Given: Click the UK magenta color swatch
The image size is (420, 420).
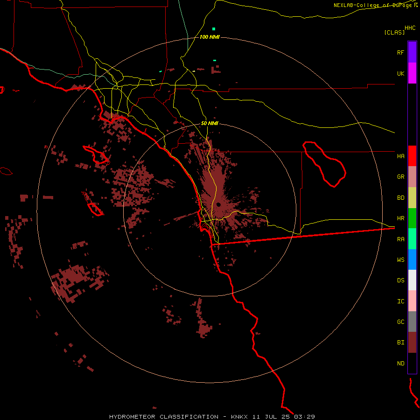Looking at the screenshot, I should click(x=412, y=73).
